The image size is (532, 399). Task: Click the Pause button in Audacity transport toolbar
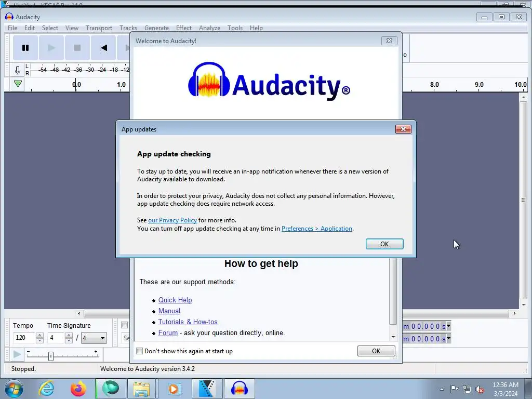25,48
